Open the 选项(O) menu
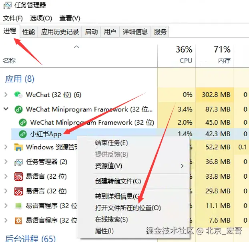Image resolution: width=249 pixels, height=242 pixels. 41,18
